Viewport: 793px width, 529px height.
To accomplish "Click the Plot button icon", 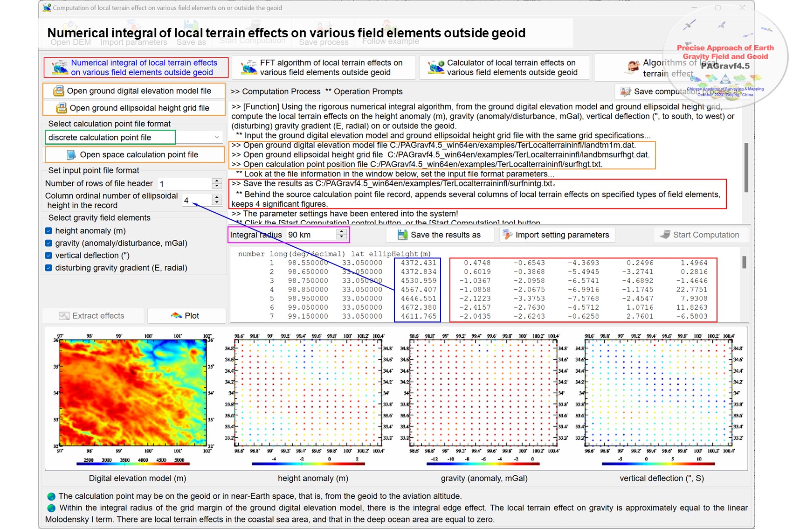I will (x=176, y=316).
